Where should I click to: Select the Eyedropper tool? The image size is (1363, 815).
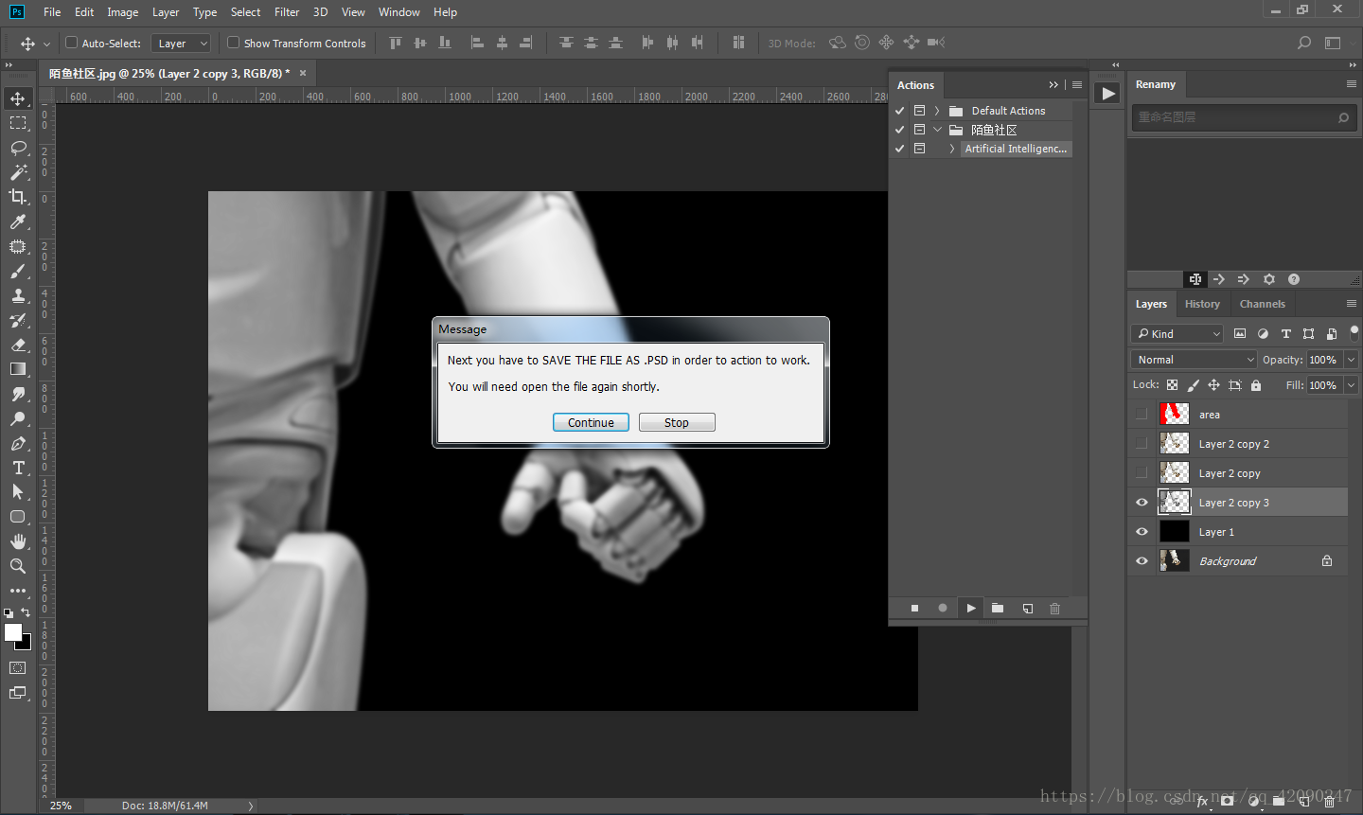pos(18,221)
